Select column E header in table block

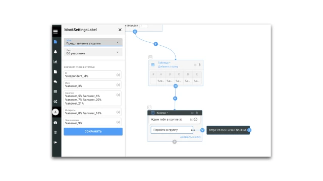197,74
